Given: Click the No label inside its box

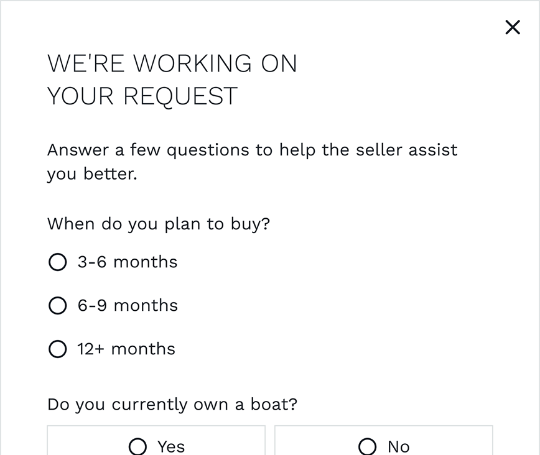Looking at the screenshot, I should pos(398,445).
